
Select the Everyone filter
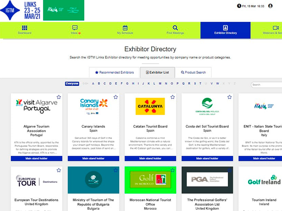click(x=72, y=84)
